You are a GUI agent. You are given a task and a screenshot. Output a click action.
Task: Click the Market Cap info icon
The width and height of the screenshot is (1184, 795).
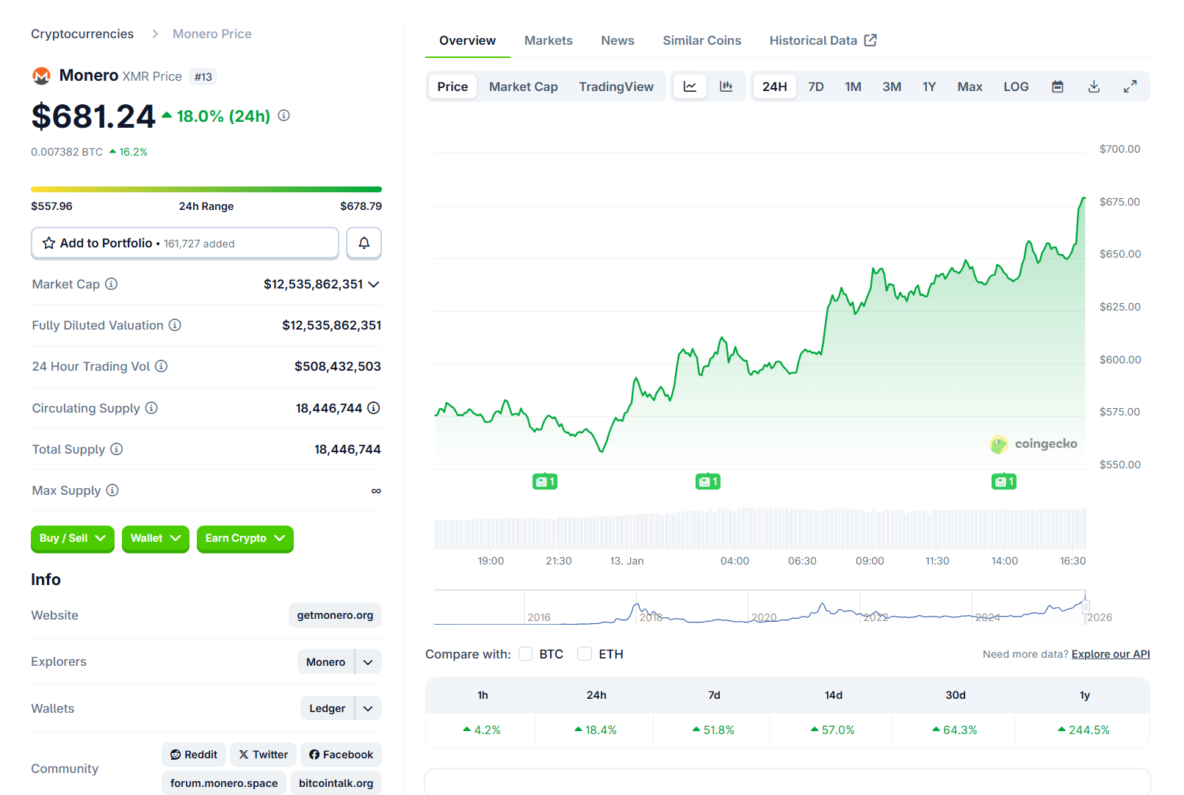click(112, 284)
